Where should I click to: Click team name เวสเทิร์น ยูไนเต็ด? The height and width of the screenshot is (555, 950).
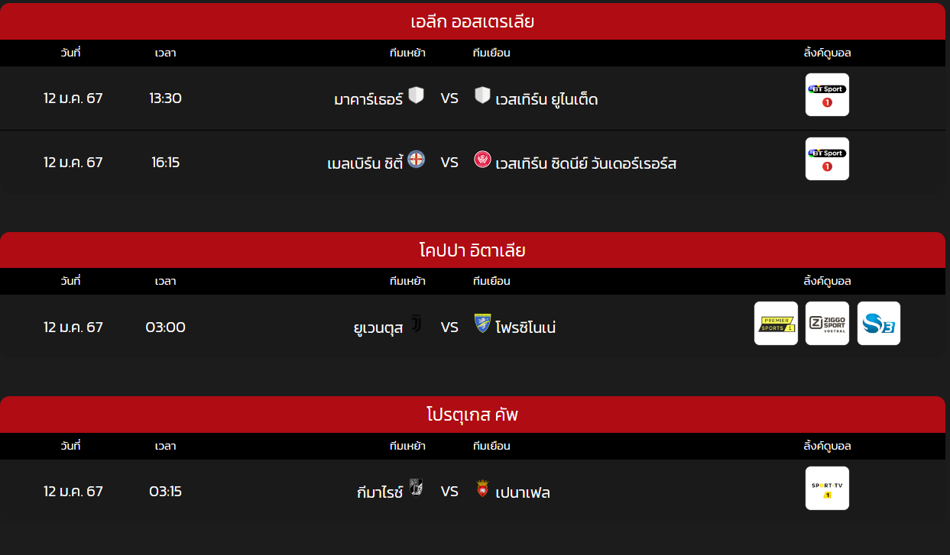pos(546,99)
